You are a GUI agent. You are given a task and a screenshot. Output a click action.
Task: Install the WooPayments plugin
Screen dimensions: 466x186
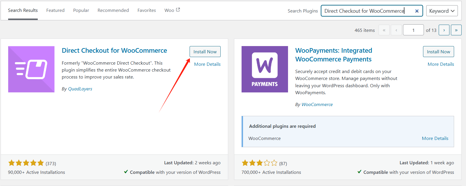coord(438,51)
